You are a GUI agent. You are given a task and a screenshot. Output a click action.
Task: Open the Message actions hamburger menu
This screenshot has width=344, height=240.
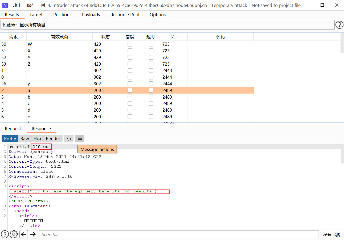[80, 138]
